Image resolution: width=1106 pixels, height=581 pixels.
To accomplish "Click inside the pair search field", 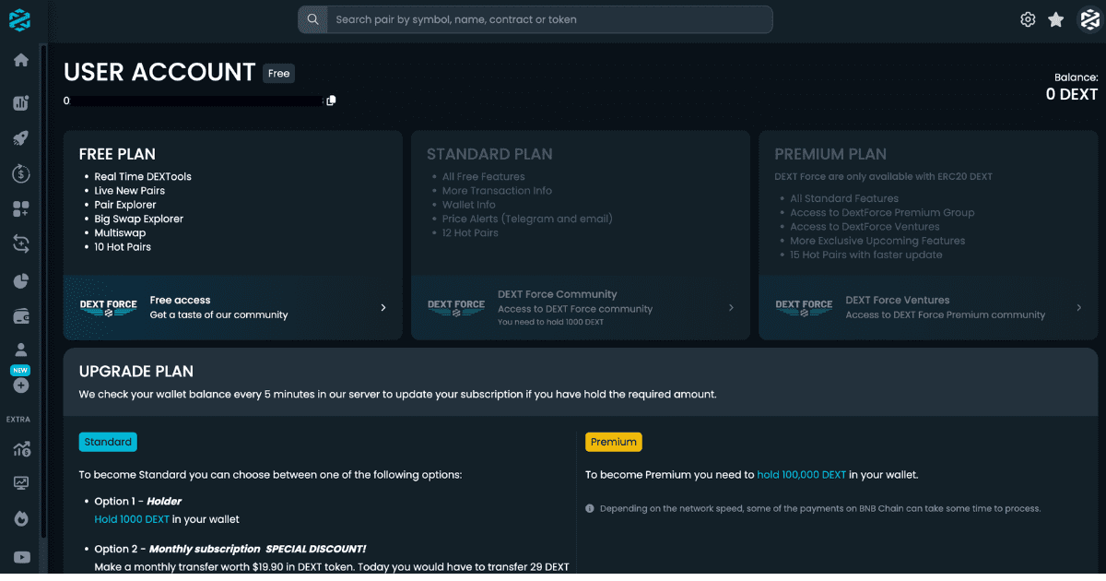I will click(x=535, y=18).
